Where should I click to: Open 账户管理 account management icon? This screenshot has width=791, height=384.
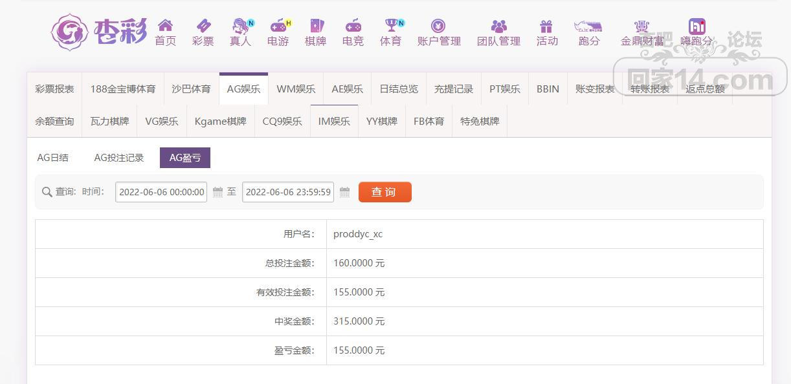click(x=438, y=26)
